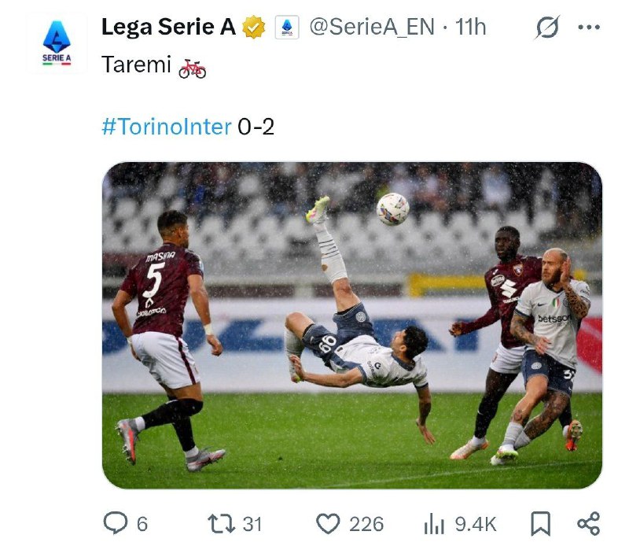Open the bicycle kick match photo
The width and height of the screenshot is (629, 546).
351,325
